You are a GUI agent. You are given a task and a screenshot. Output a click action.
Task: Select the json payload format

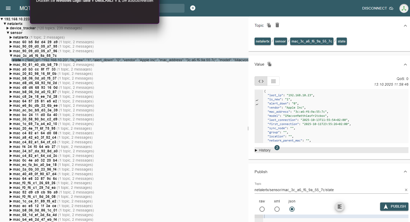click(x=292, y=209)
